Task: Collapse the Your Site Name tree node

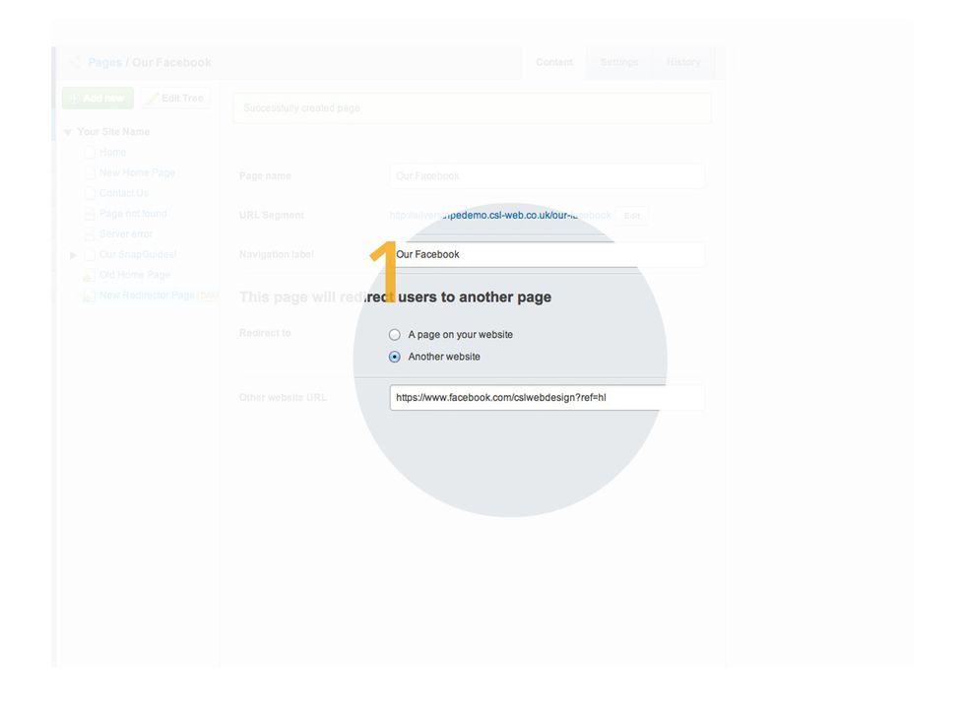Action: [x=68, y=132]
